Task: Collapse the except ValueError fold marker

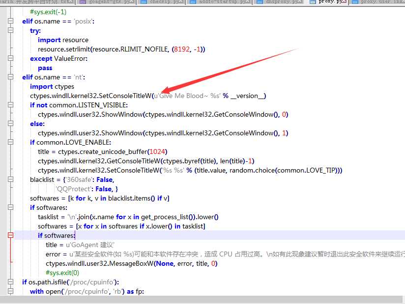Action: coord(10,58)
